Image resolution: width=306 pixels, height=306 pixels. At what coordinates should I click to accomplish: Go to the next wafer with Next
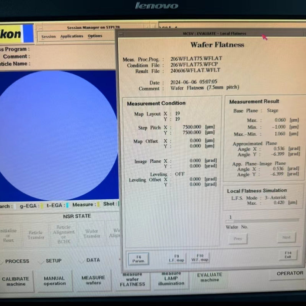(x=286, y=238)
